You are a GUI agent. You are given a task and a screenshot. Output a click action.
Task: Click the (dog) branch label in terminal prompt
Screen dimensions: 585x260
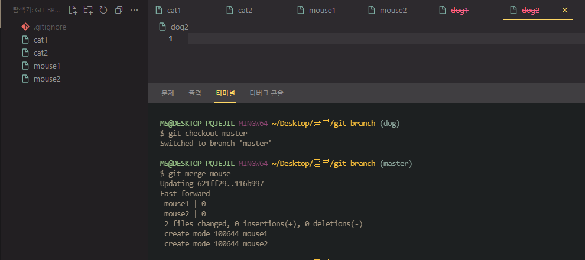pos(389,123)
